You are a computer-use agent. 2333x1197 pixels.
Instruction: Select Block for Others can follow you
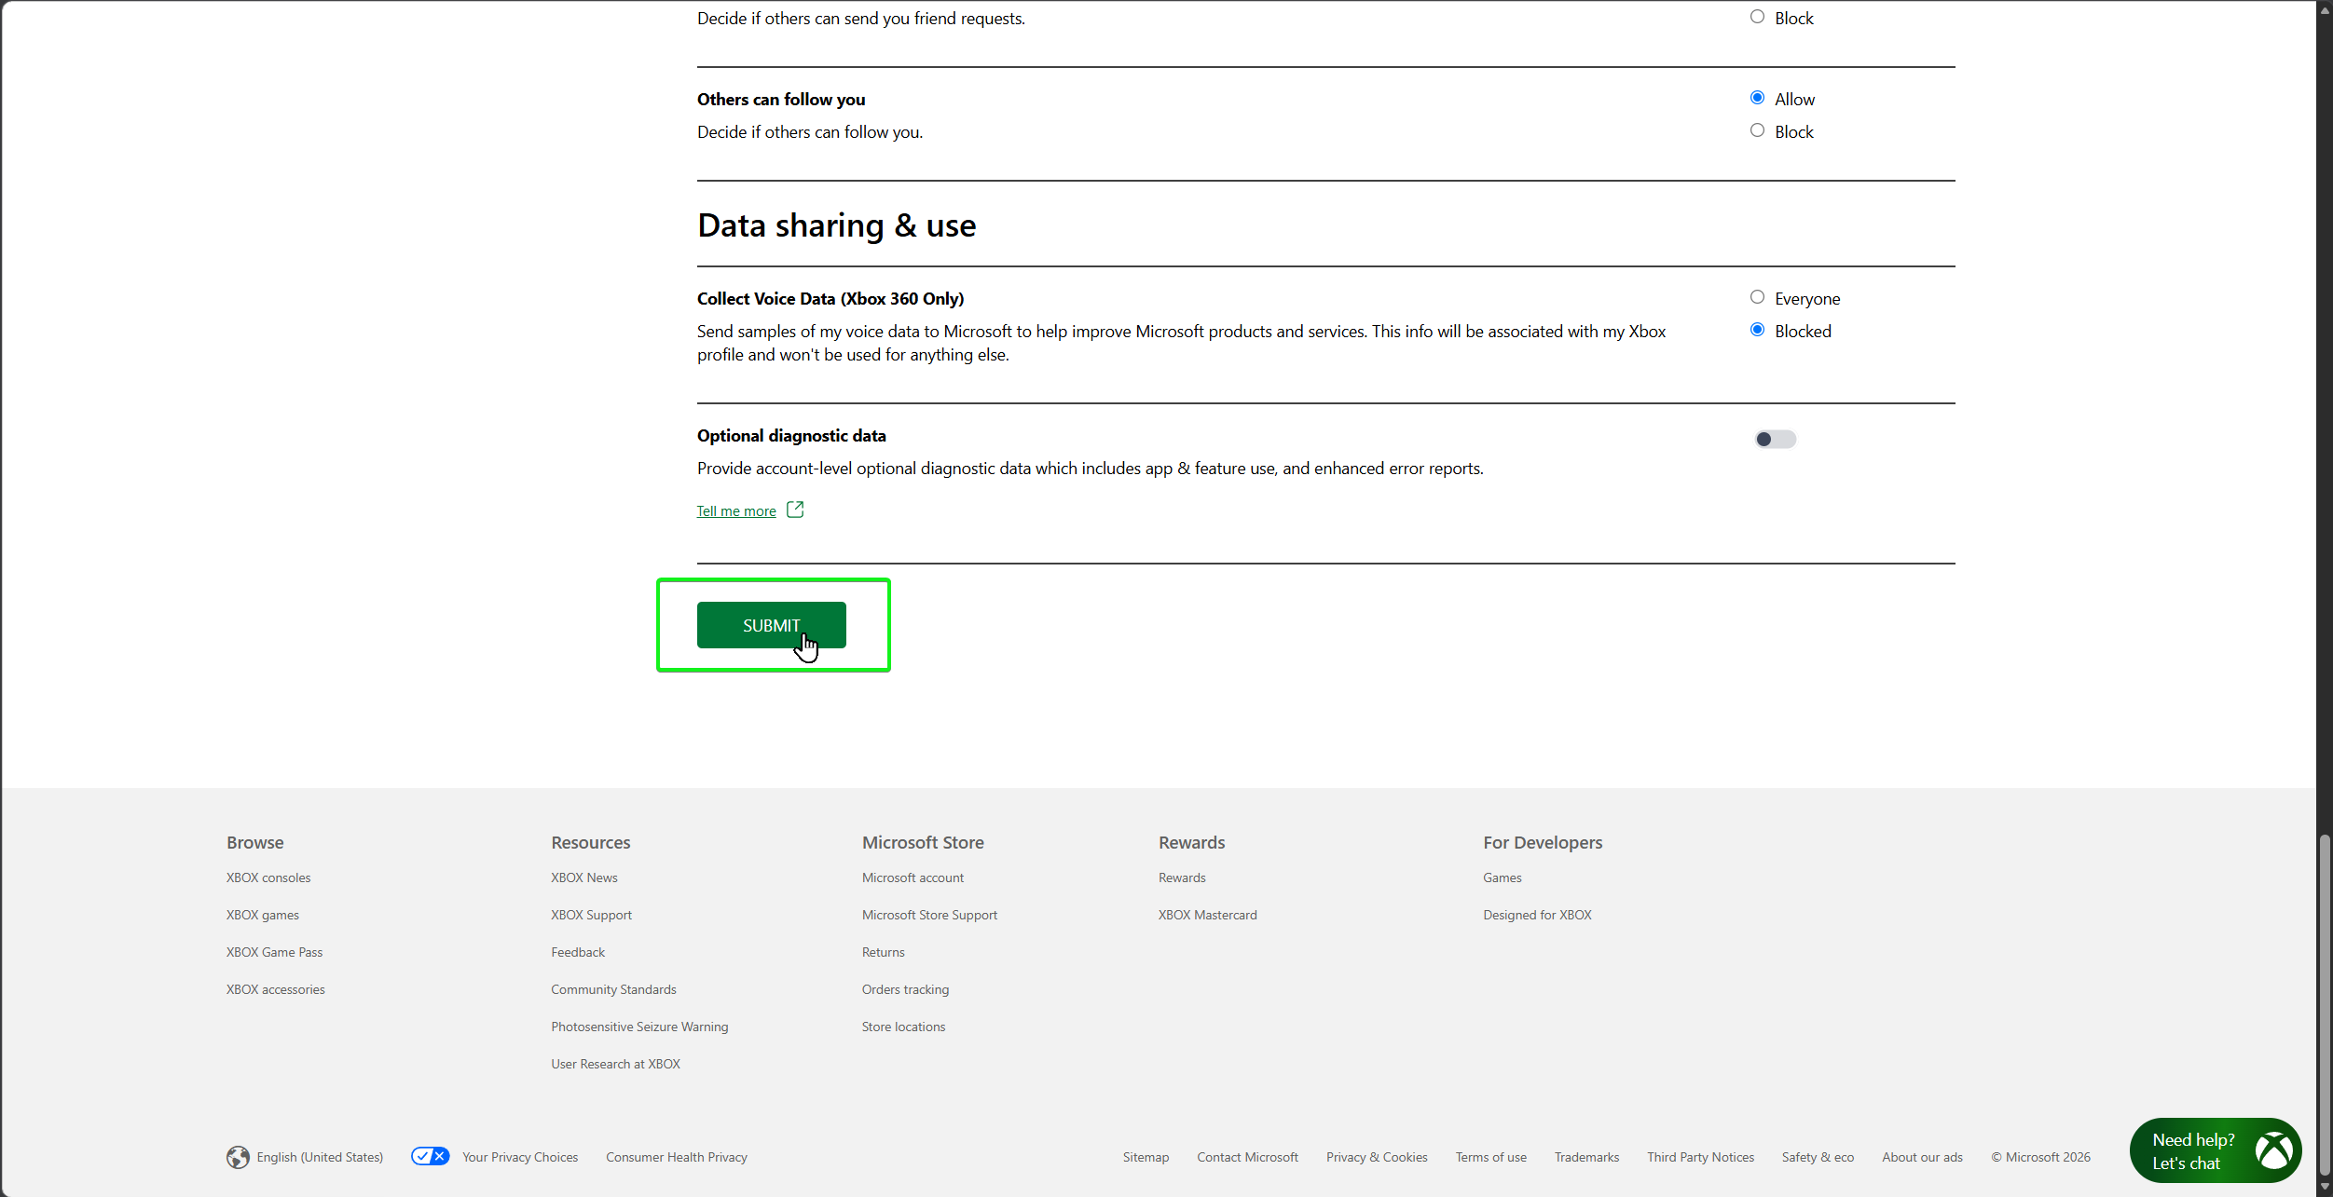pyautogui.click(x=1757, y=130)
